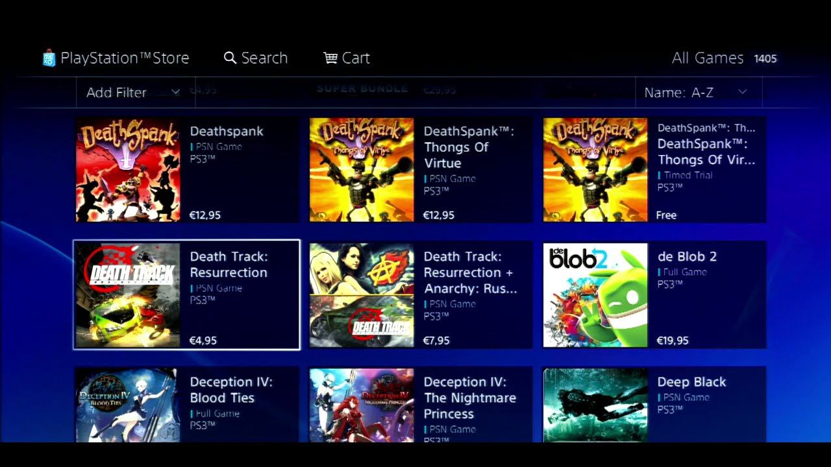Viewport: 831px width, 467px height.
Task: Click the Name: A-Z chevron arrow
Action: coord(743,92)
